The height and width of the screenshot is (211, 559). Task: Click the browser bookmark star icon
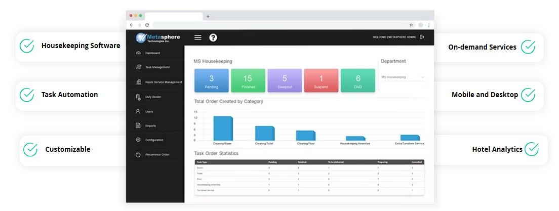(x=411, y=25)
